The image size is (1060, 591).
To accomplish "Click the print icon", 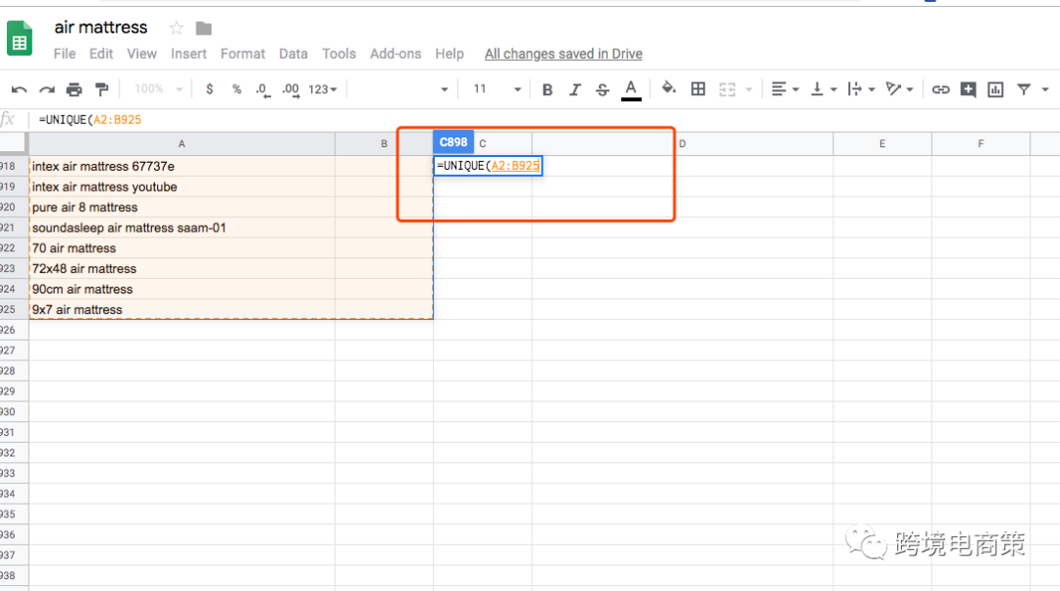I will [x=75, y=89].
